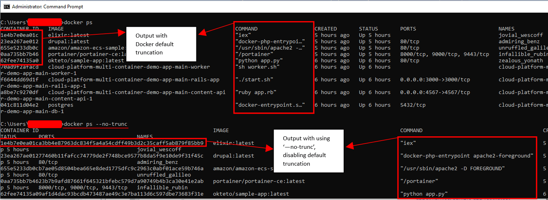Select container ID a8be7c9270df
This screenshot has height=200, width=548.
tap(20, 92)
